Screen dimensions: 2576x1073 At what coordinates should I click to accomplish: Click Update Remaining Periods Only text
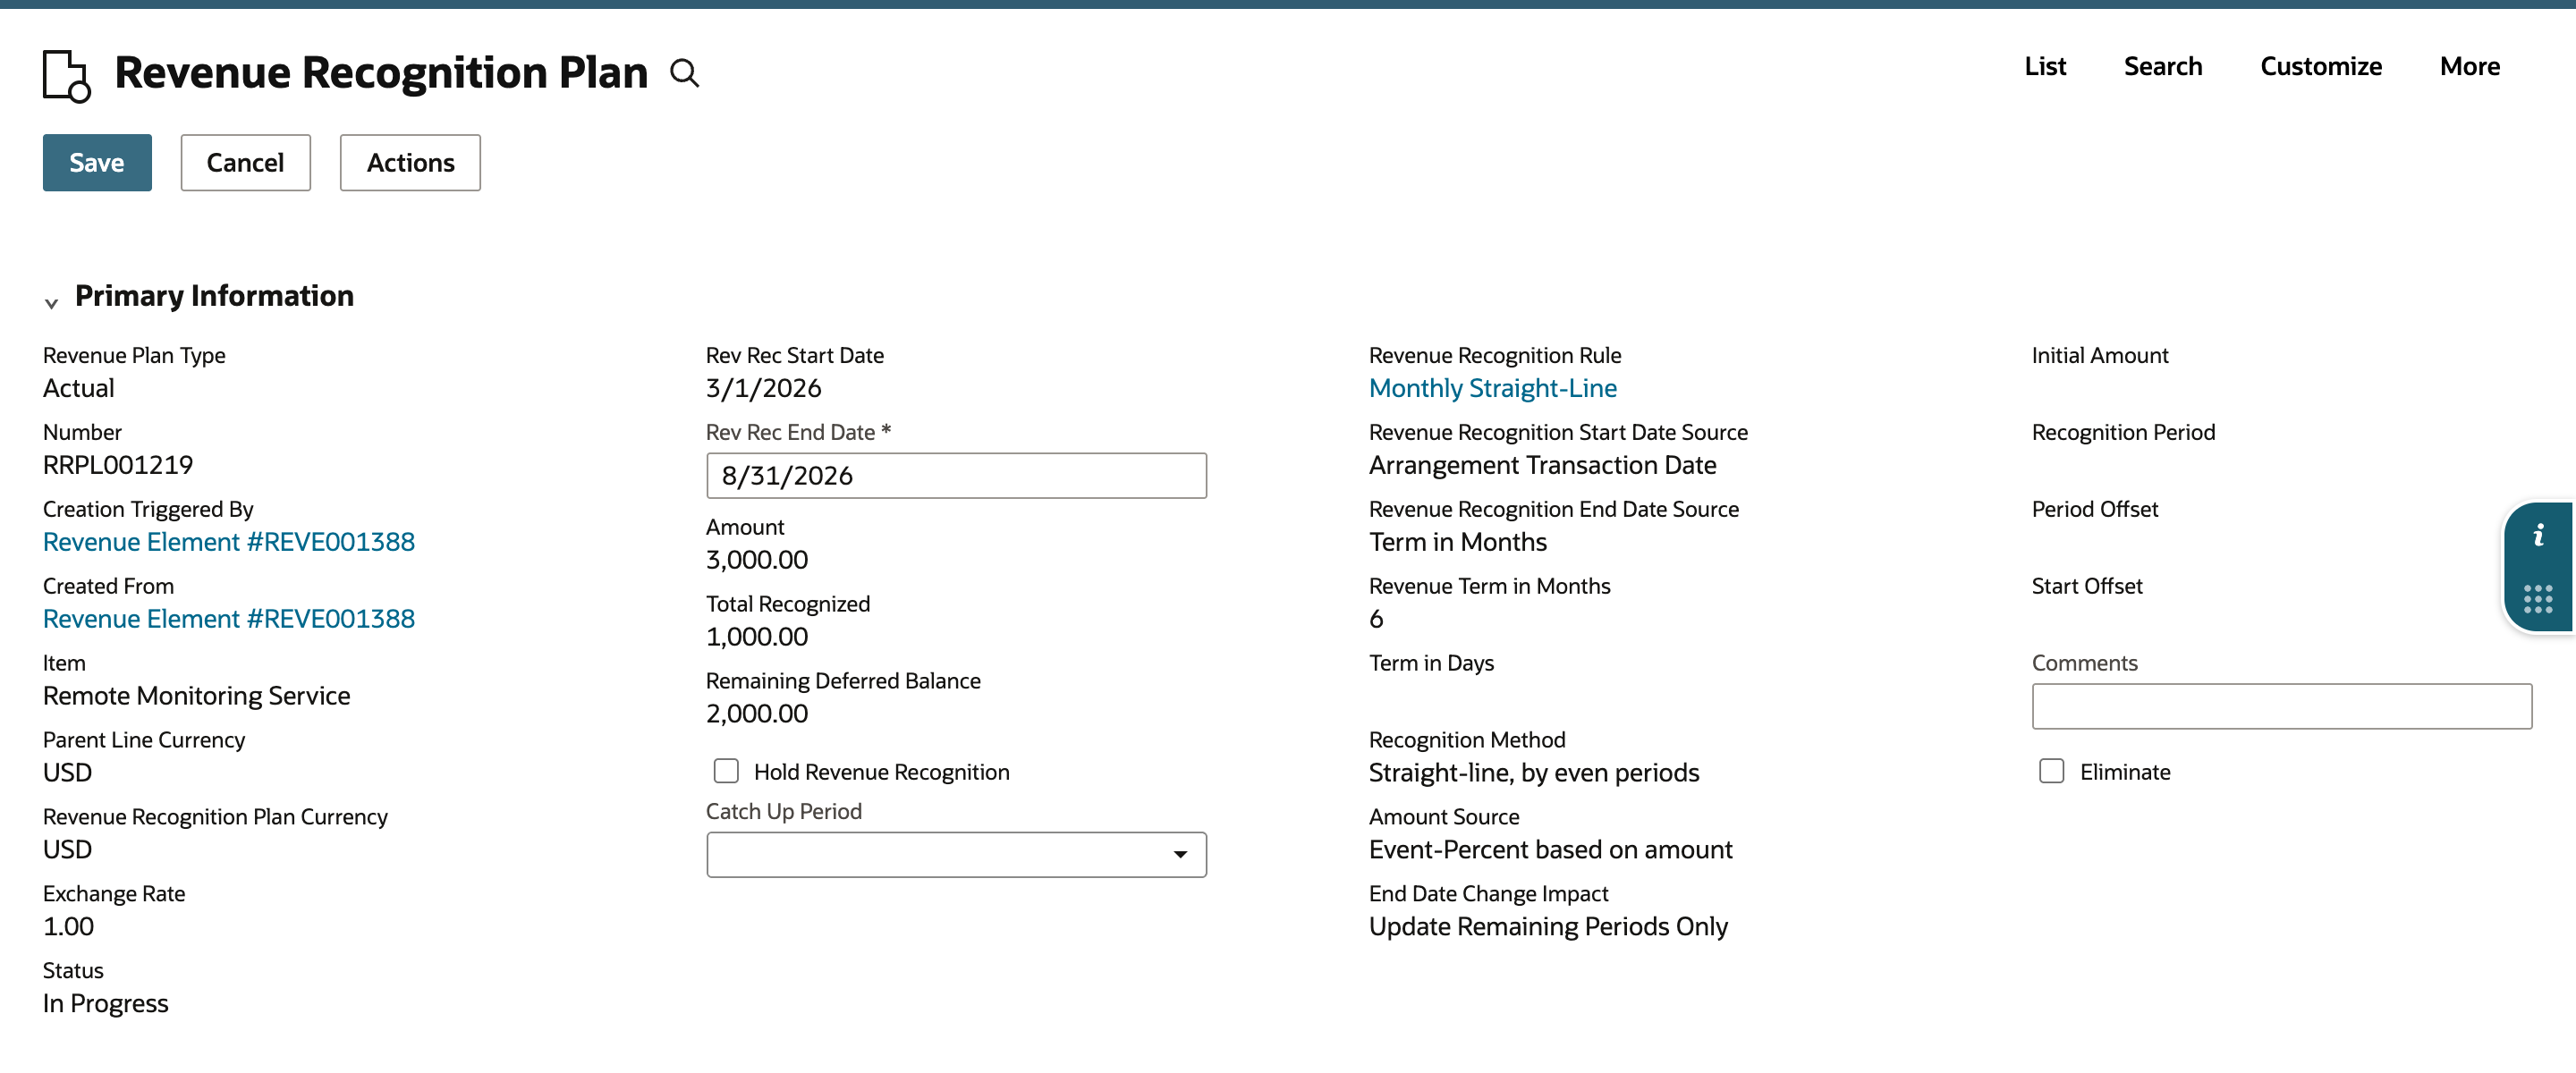point(1547,927)
